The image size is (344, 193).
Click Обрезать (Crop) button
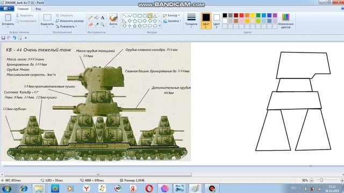tap(64, 16)
